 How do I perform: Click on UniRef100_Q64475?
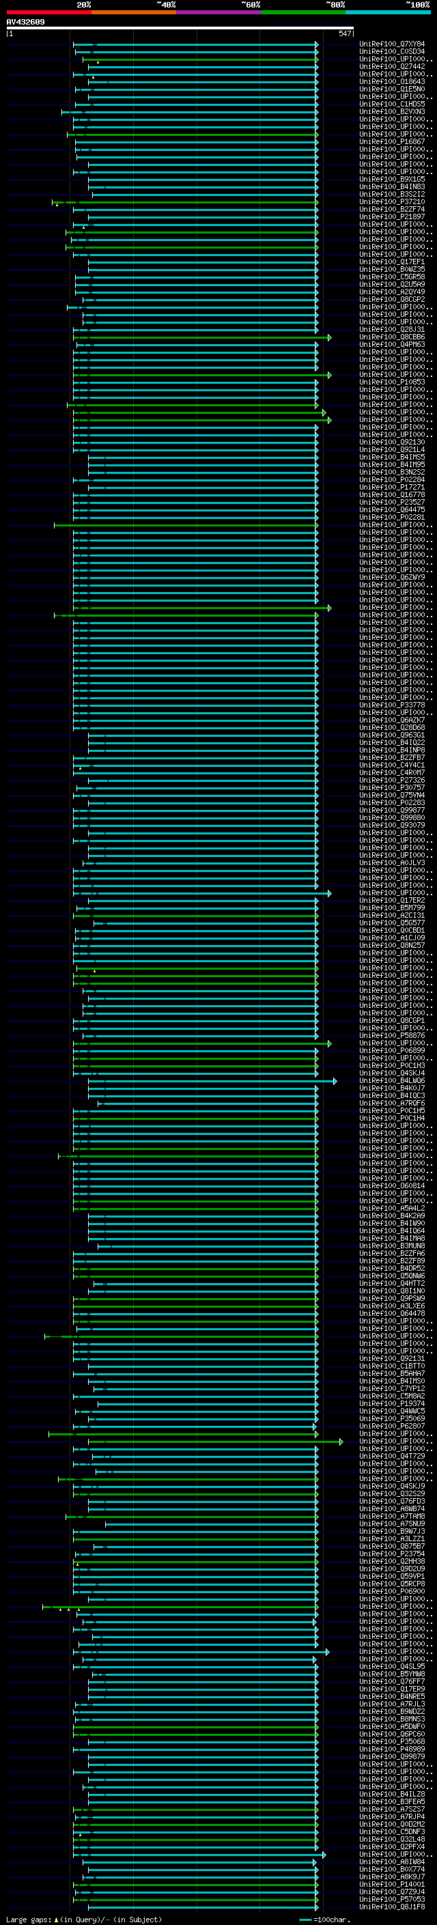pyautogui.click(x=392, y=509)
